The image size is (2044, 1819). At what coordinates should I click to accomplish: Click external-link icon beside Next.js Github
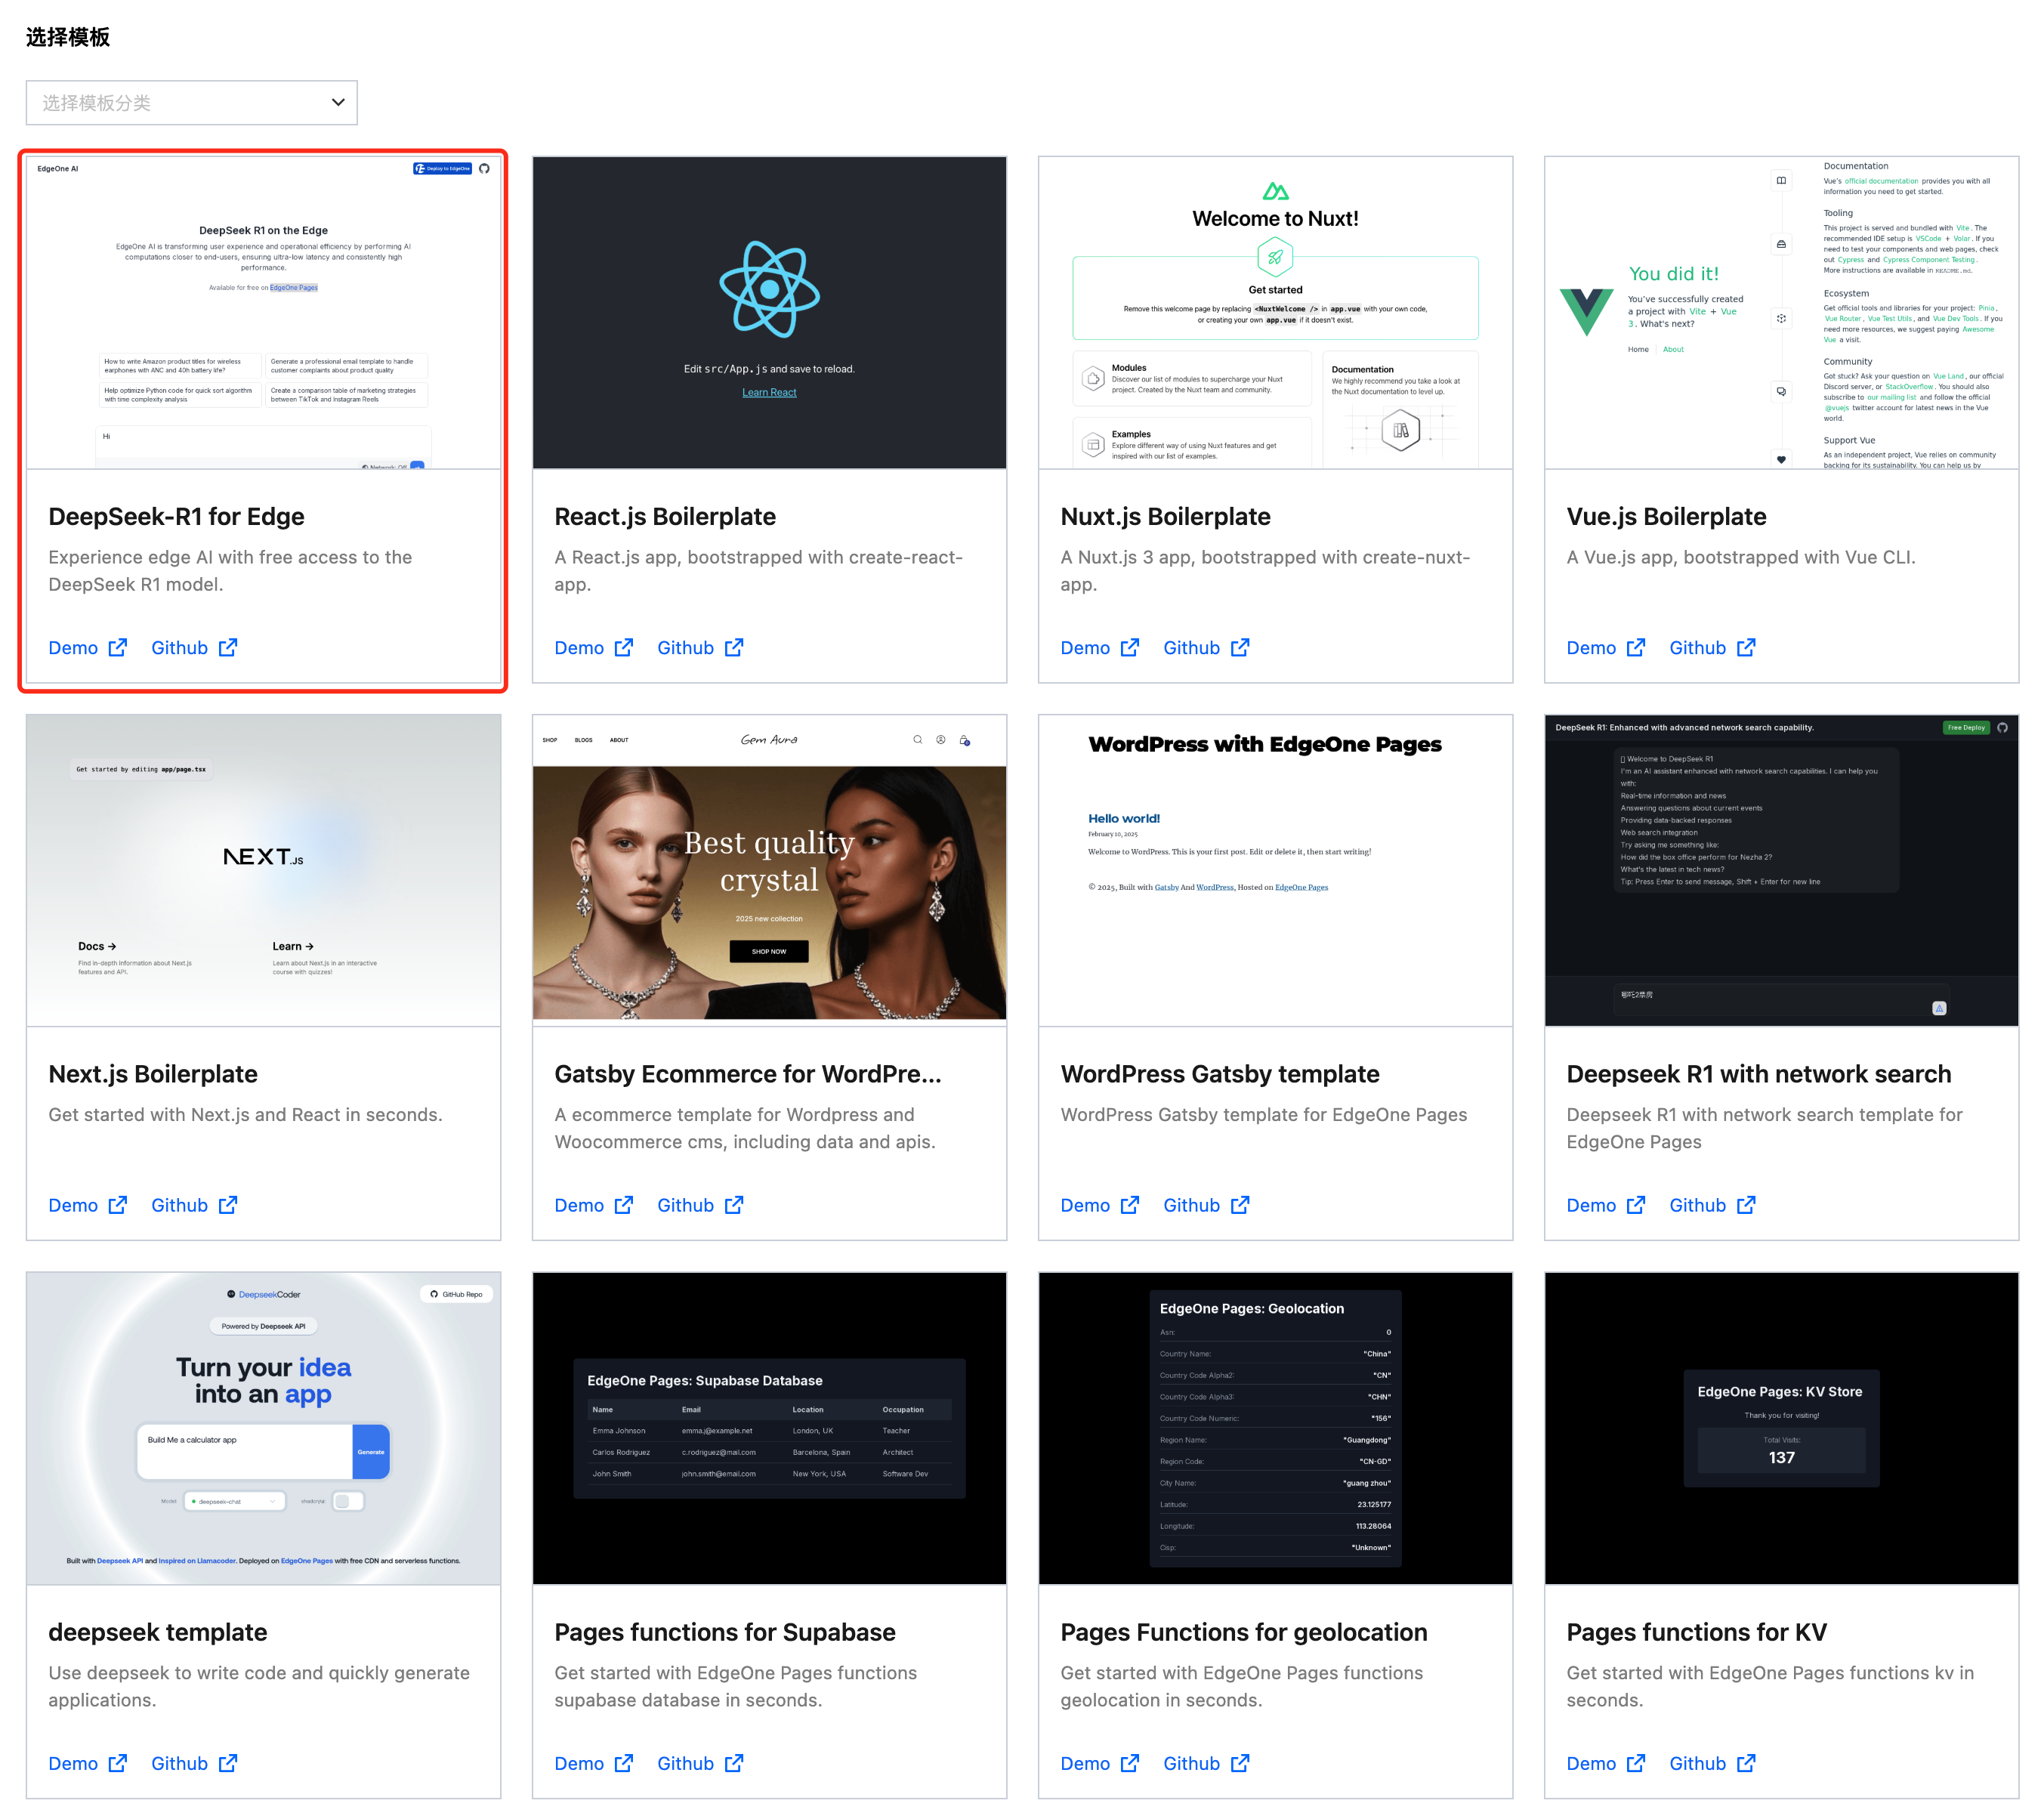tap(228, 1205)
